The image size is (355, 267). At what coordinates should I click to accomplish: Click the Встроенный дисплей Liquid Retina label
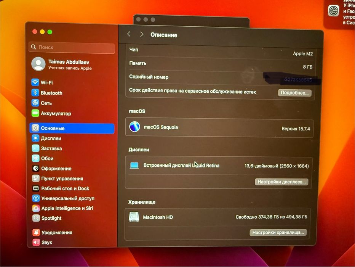pos(181,166)
